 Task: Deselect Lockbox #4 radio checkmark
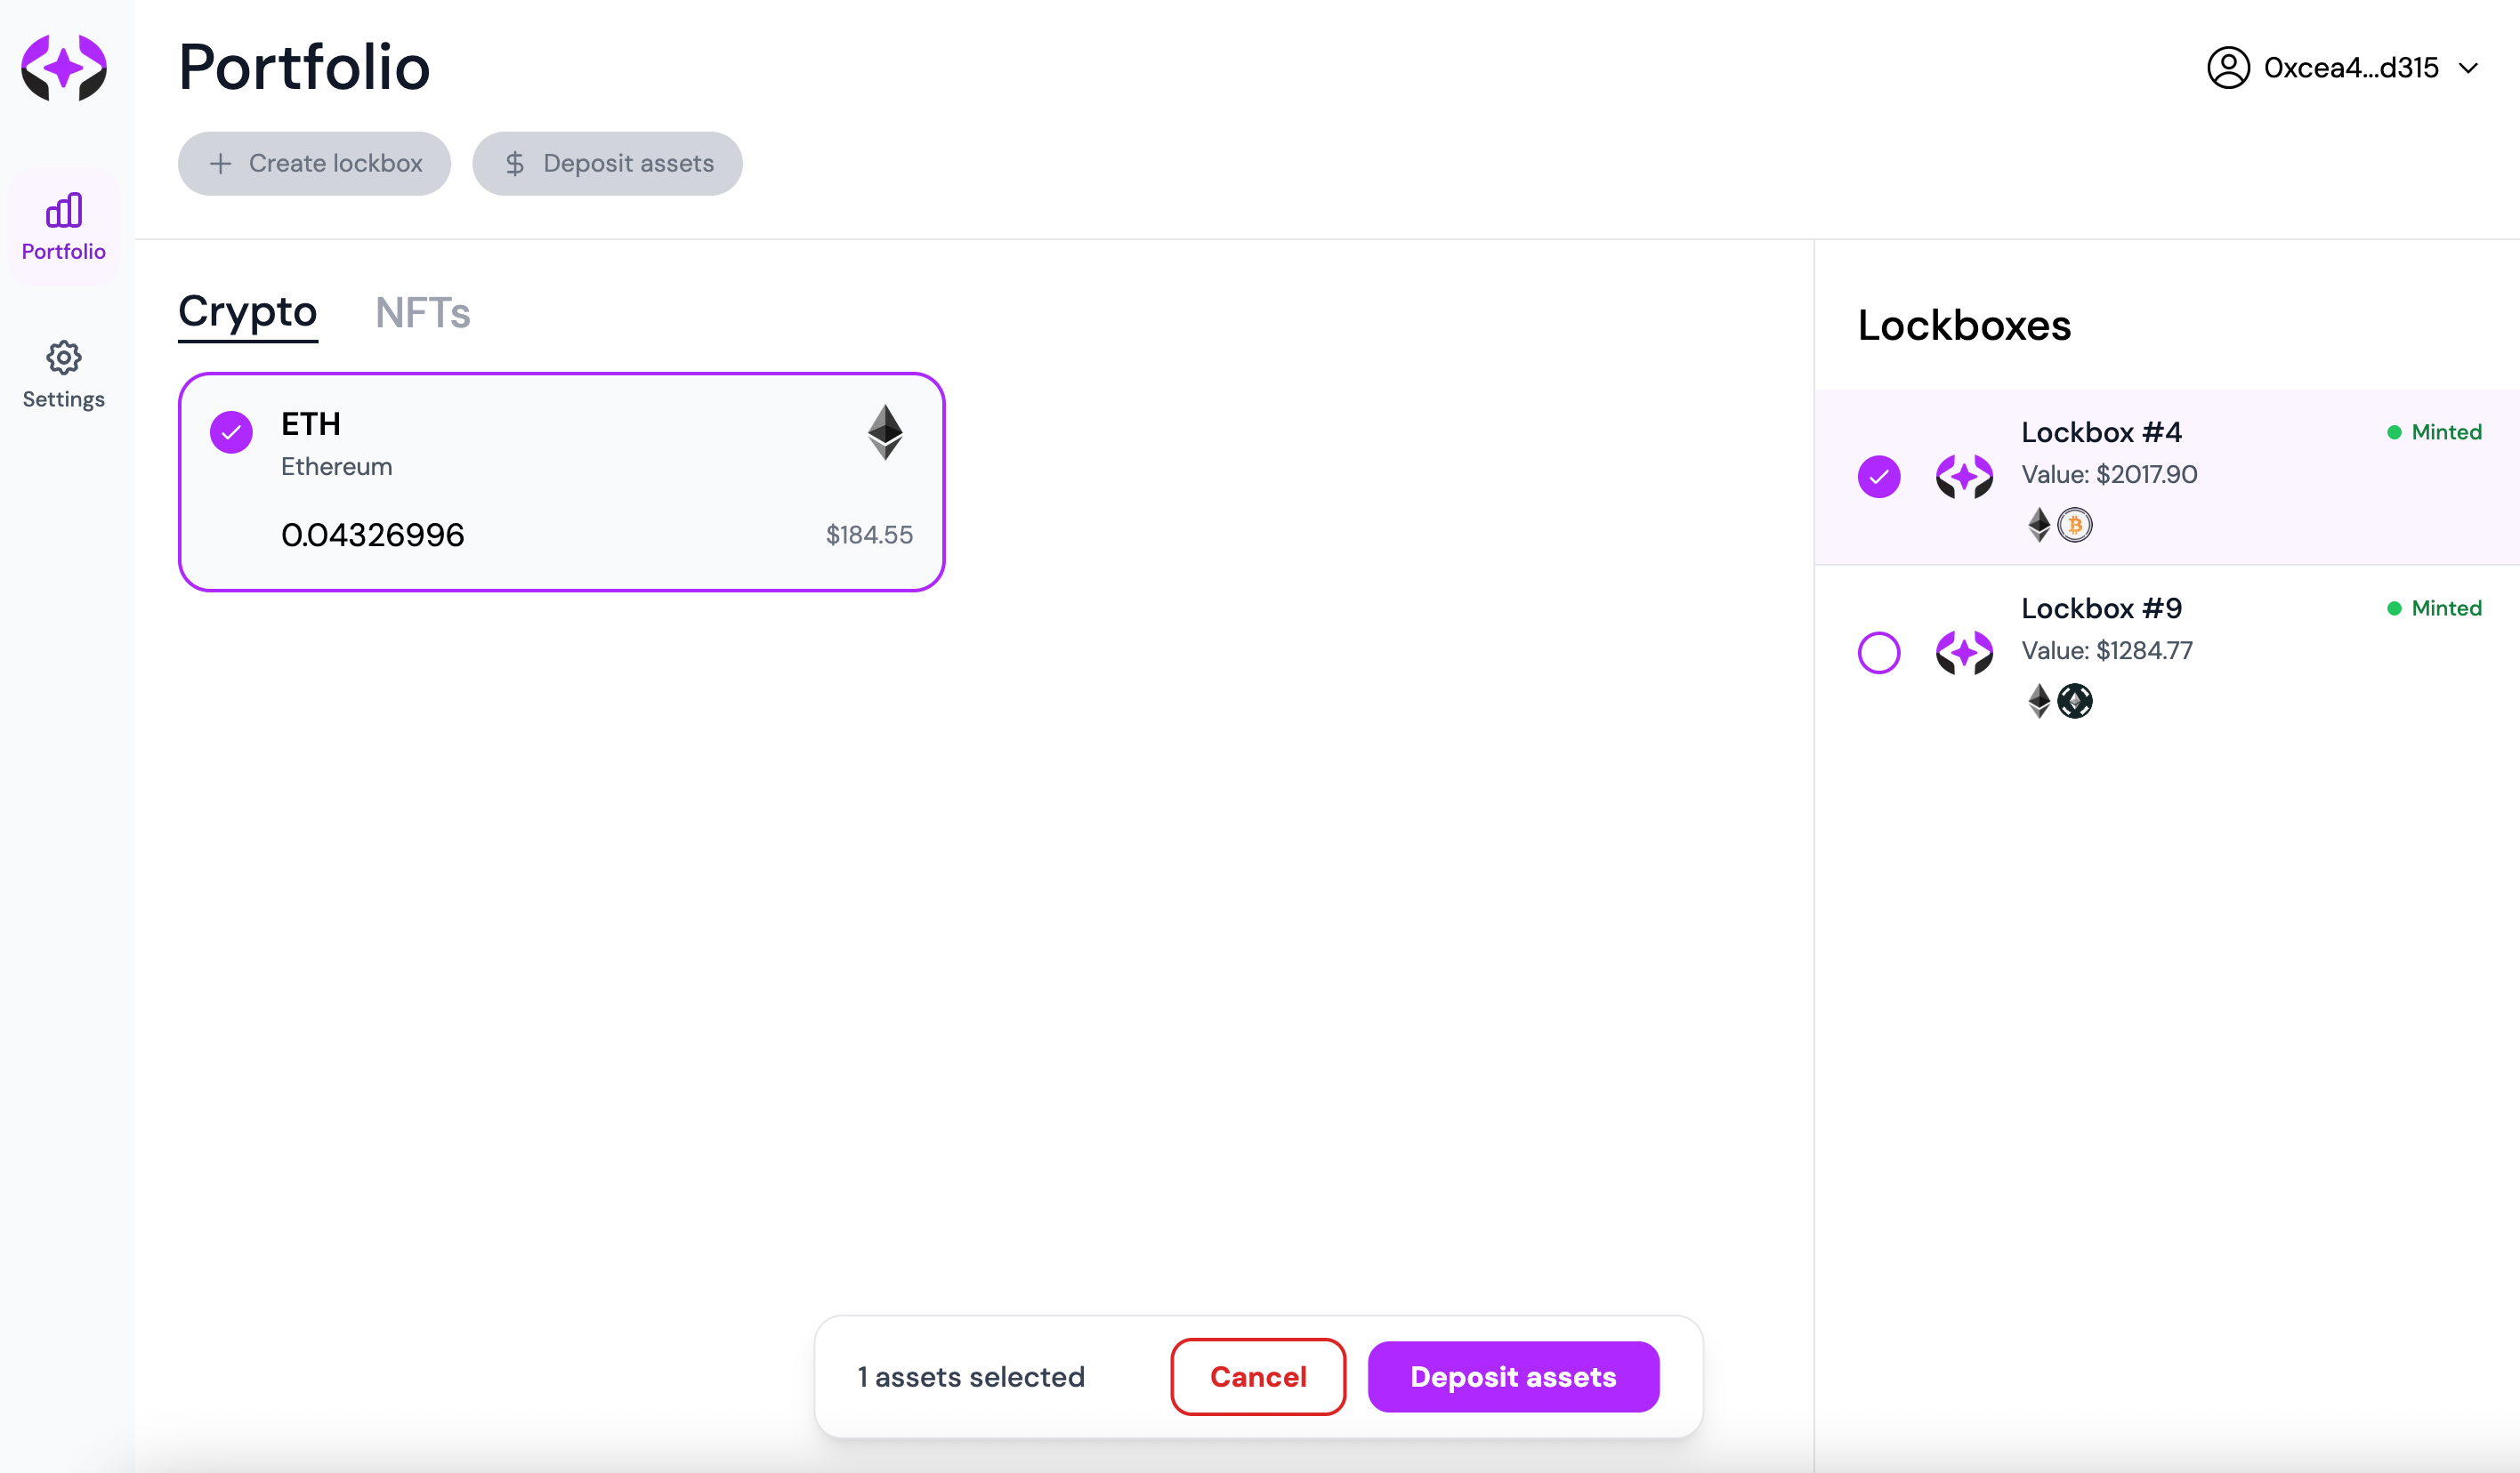[1879, 476]
